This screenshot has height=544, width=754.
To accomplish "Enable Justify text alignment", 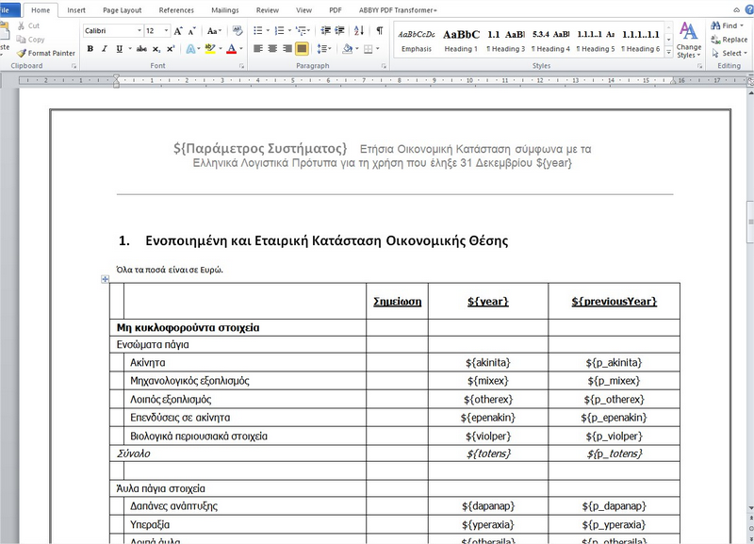I will (302, 49).
